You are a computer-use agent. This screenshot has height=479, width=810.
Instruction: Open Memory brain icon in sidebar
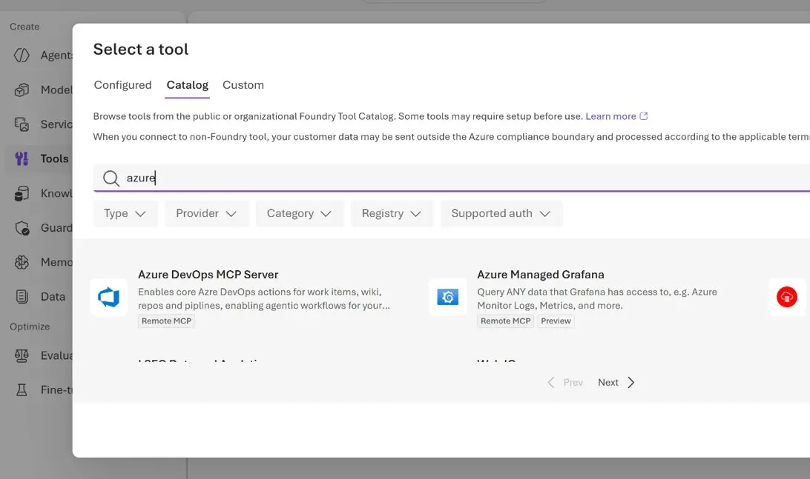tap(22, 262)
